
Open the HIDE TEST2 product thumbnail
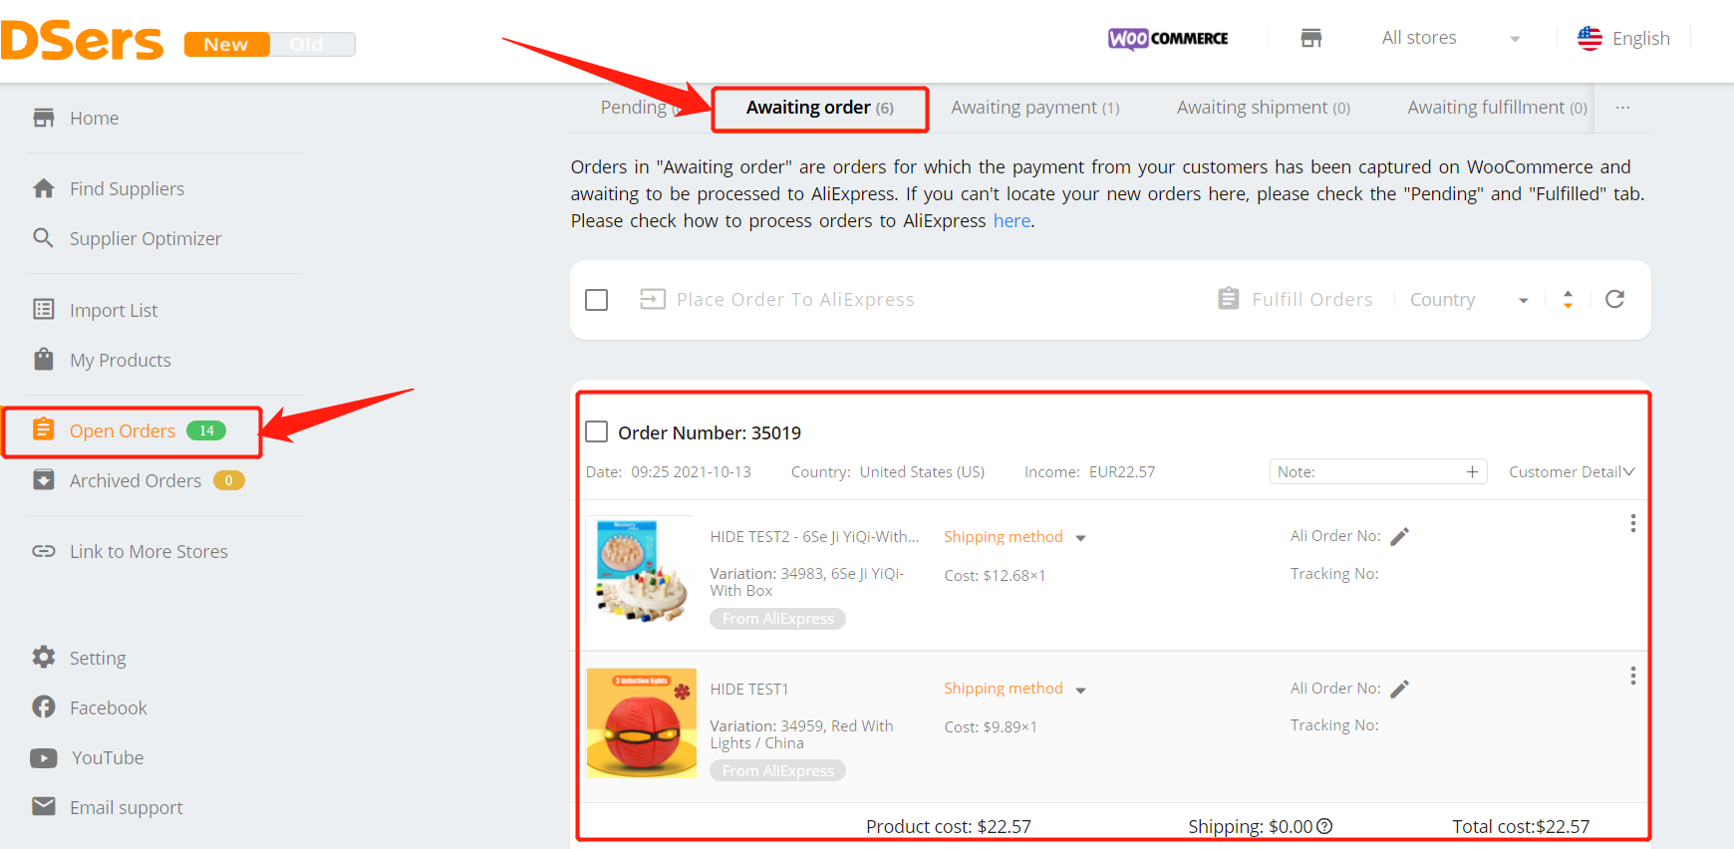point(642,571)
